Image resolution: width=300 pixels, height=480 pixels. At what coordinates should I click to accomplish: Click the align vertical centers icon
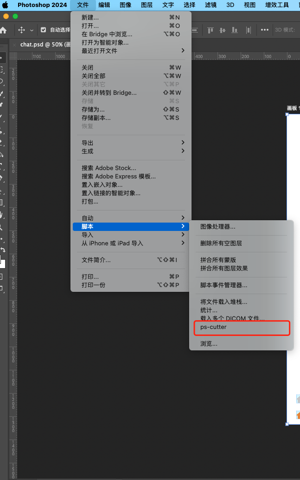pos(223,30)
